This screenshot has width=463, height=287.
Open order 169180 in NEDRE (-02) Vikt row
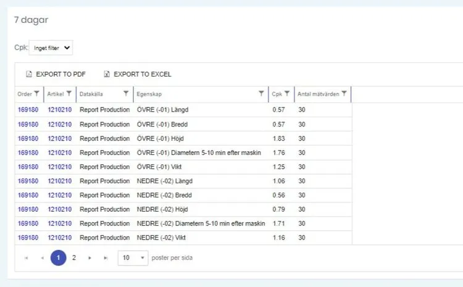28,238
